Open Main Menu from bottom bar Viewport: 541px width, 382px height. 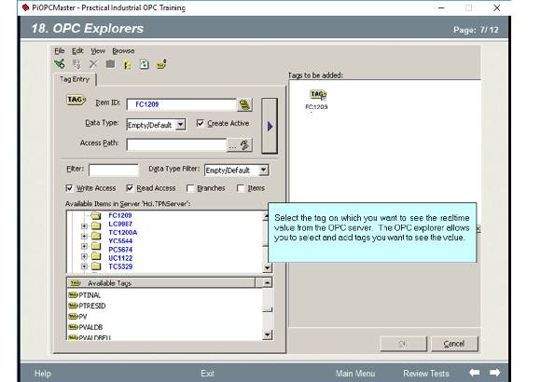pos(355,374)
